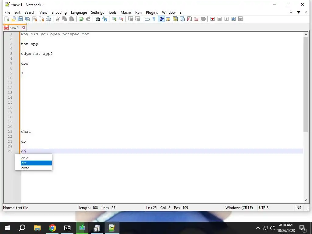Open the Tools menu
312x234 pixels.
click(112, 12)
